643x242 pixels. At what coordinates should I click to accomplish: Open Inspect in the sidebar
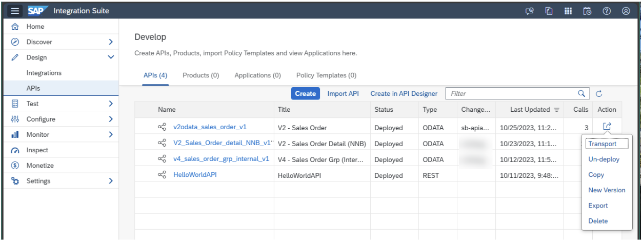click(x=37, y=150)
